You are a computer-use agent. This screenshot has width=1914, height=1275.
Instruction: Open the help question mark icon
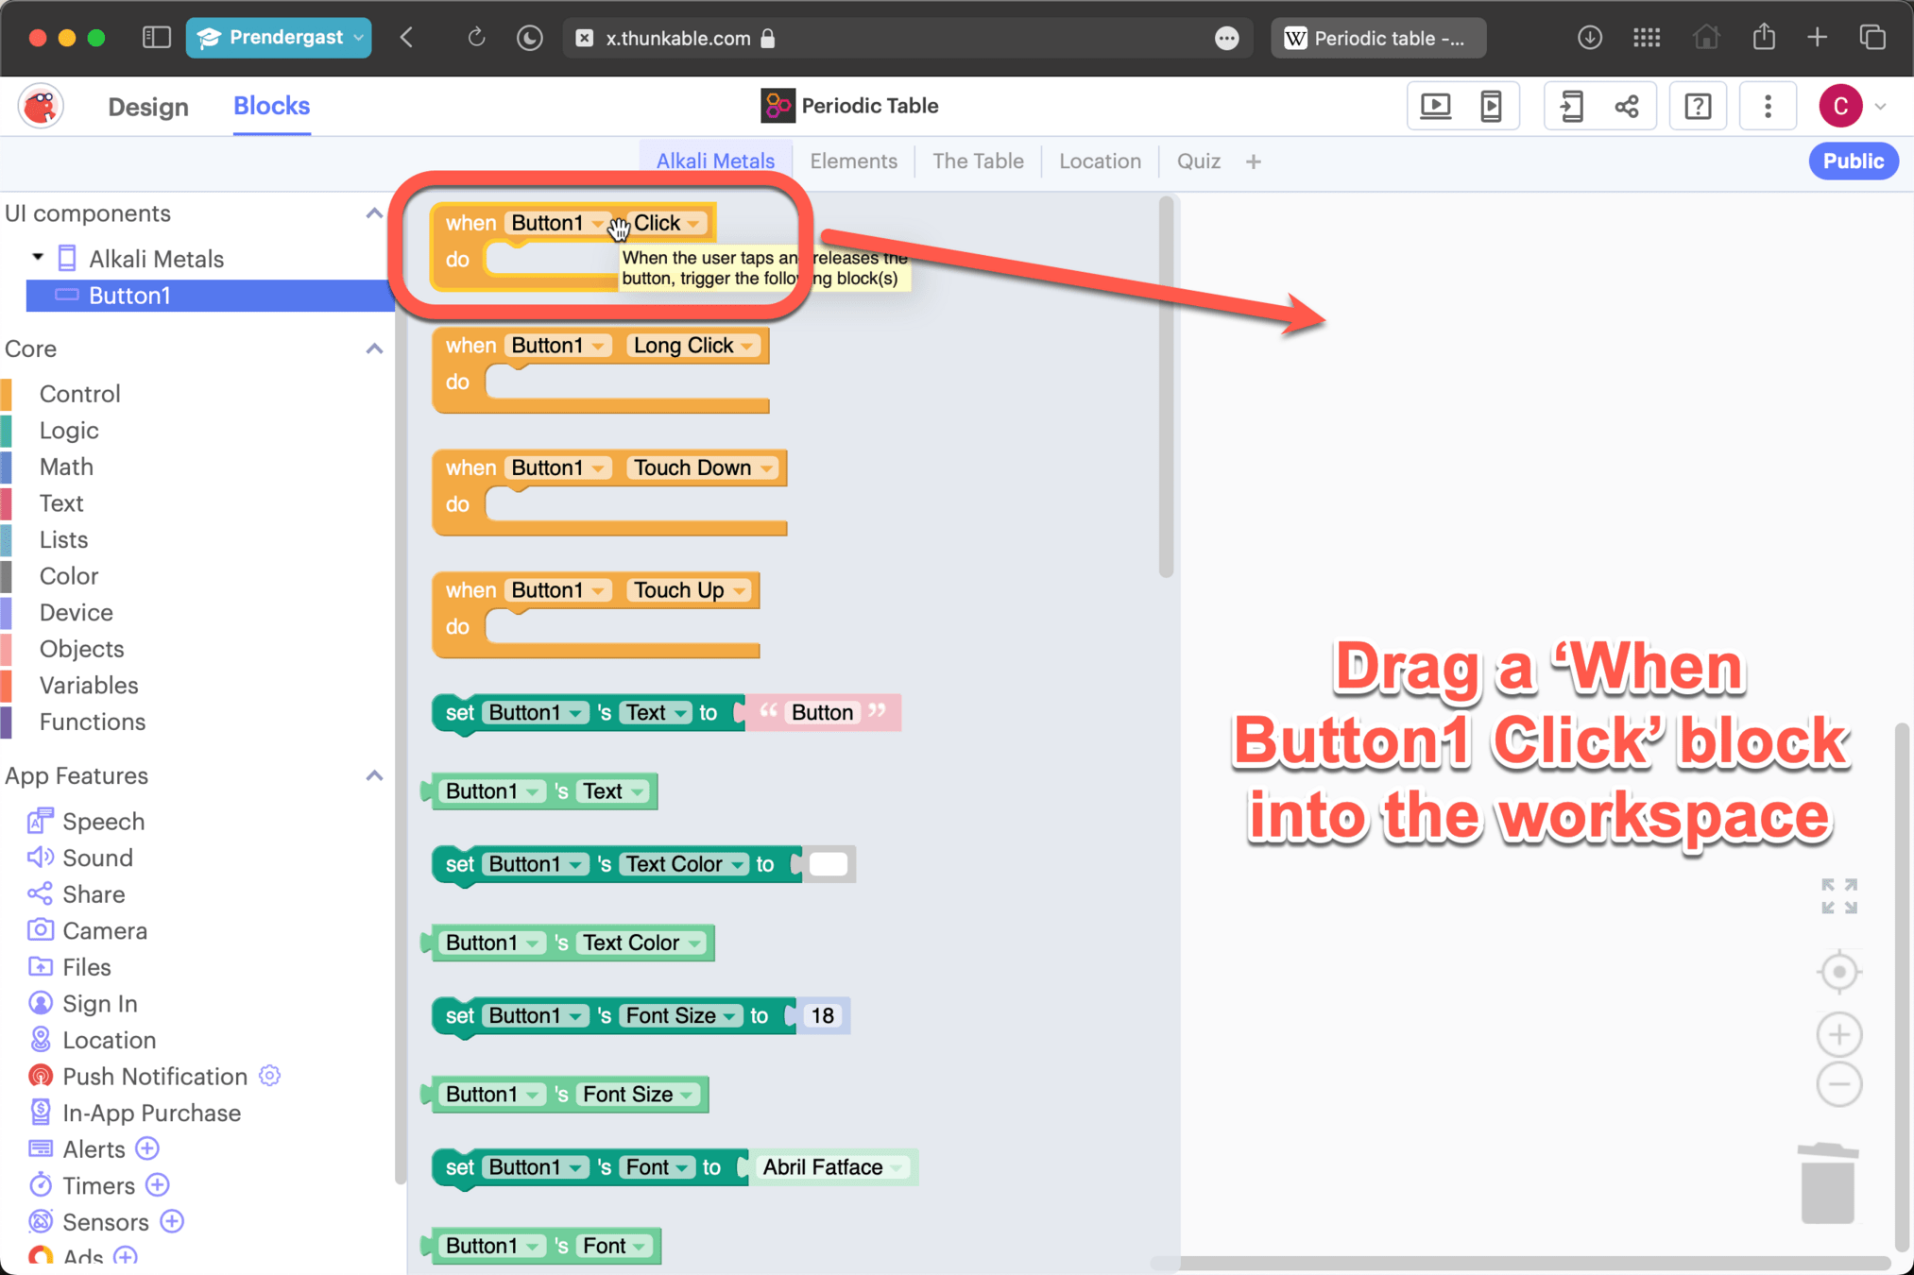click(x=1698, y=106)
